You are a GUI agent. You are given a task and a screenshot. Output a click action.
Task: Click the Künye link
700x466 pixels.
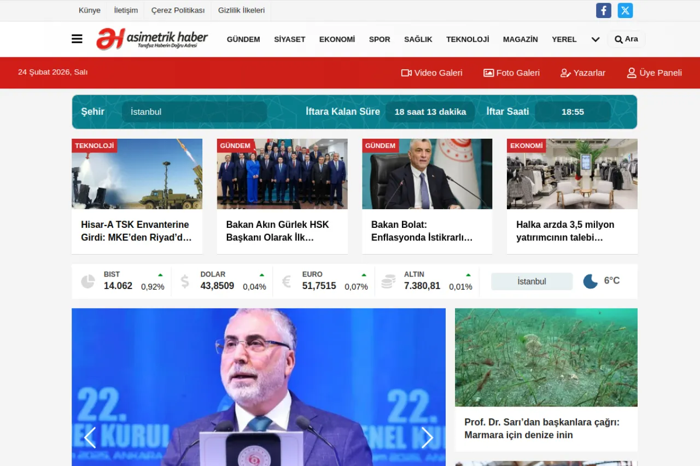coord(89,10)
